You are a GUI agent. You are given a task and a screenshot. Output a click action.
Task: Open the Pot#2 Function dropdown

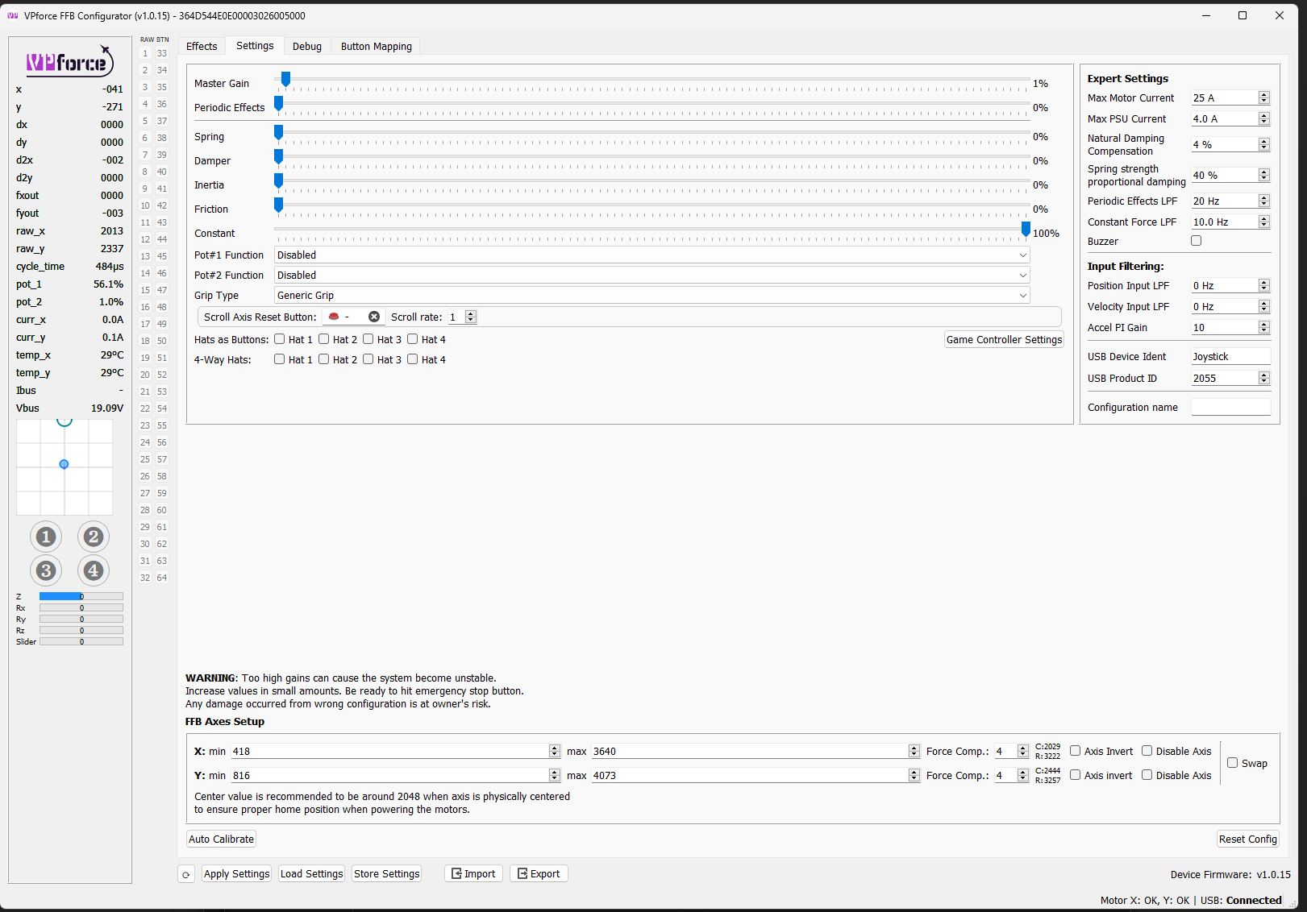pos(652,275)
